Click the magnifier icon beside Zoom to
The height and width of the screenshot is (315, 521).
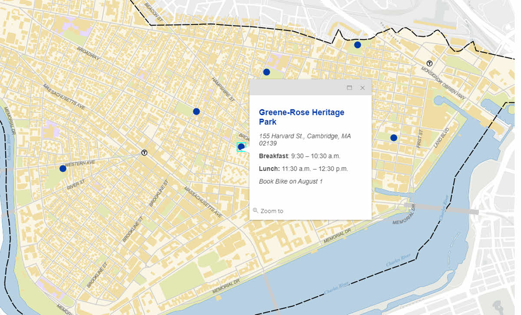pyautogui.click(x=255, y=211)
